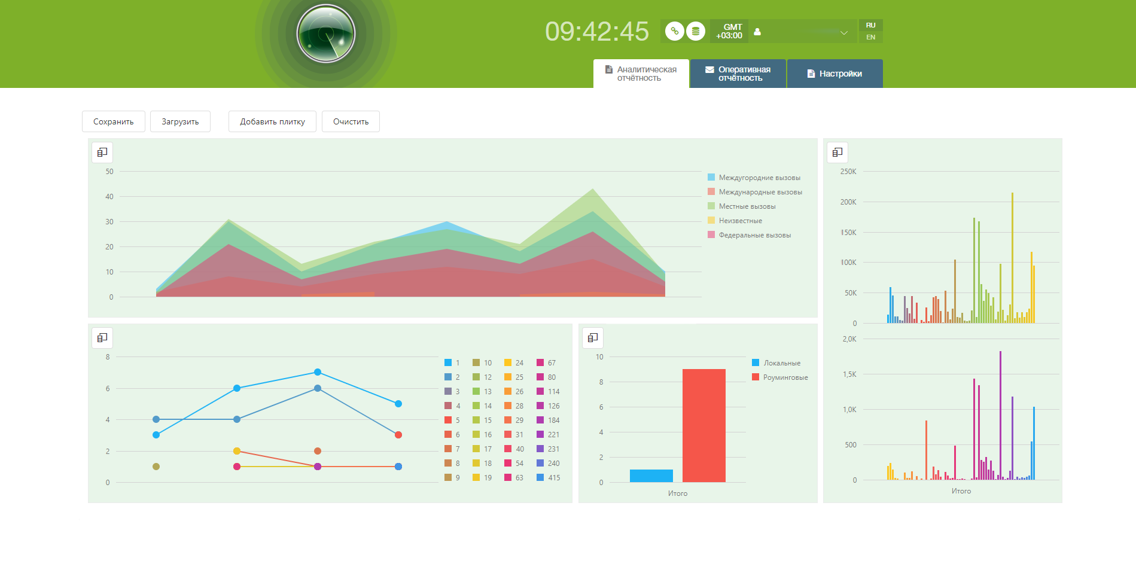Switch interface language to EN
Viewport: 1136px width, 579px height.
[870, 37]
